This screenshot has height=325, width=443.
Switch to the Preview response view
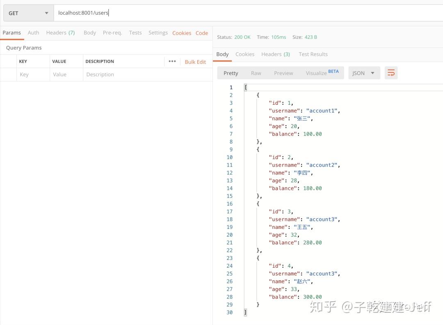click(x=283, y=72)
